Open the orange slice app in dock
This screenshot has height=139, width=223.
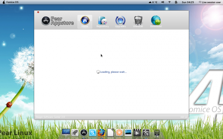tap(119, 133)
